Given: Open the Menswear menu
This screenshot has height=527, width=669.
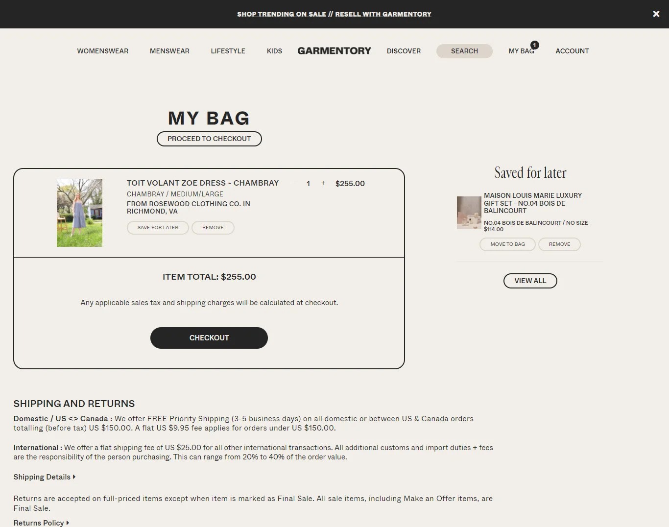Looking at the screenshot, I should [x=169, y=51].
